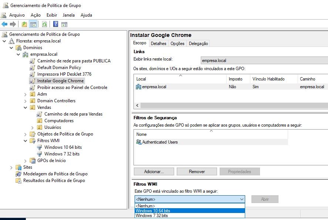Open the Ação menu
Viewport: 328px width, 220px height.
tap(35, 15)
